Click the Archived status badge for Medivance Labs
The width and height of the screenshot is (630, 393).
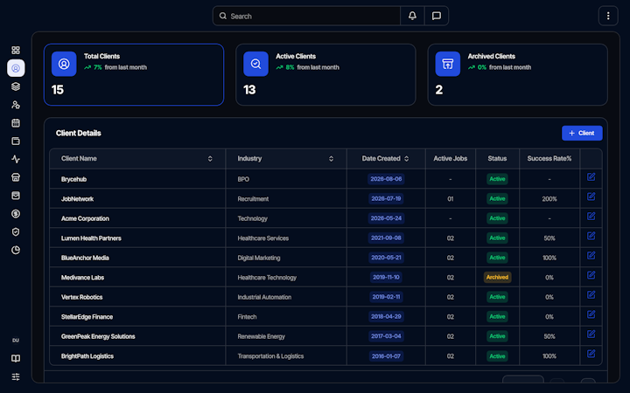(497, 277)
